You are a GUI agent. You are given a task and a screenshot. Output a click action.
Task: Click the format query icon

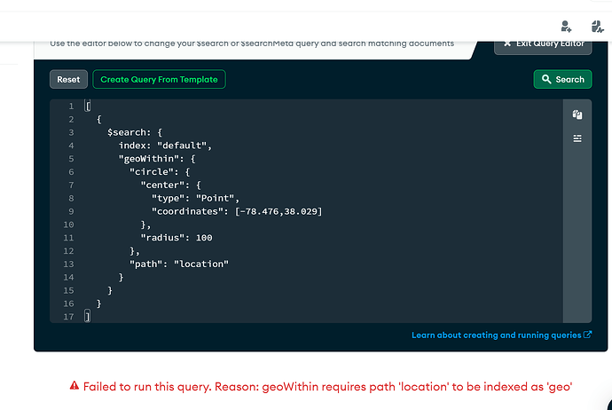pyautogui.click(x=577, y=138)
